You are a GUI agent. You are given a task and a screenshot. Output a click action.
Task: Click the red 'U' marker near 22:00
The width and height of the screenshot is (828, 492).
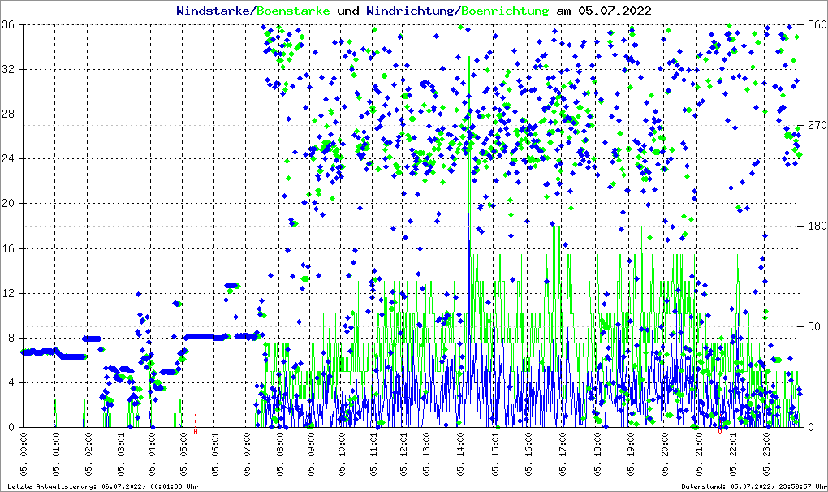point(719,431)
